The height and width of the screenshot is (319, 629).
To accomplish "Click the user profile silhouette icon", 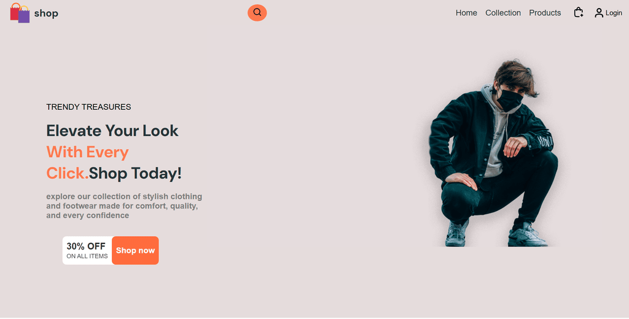I will pos(599,13).
